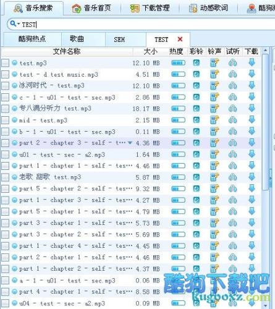Download the 9.32 MB part 5 chapter 2 file

252,188
